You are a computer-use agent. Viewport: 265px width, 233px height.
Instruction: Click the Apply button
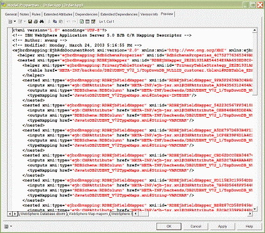(x=222, y=226)
